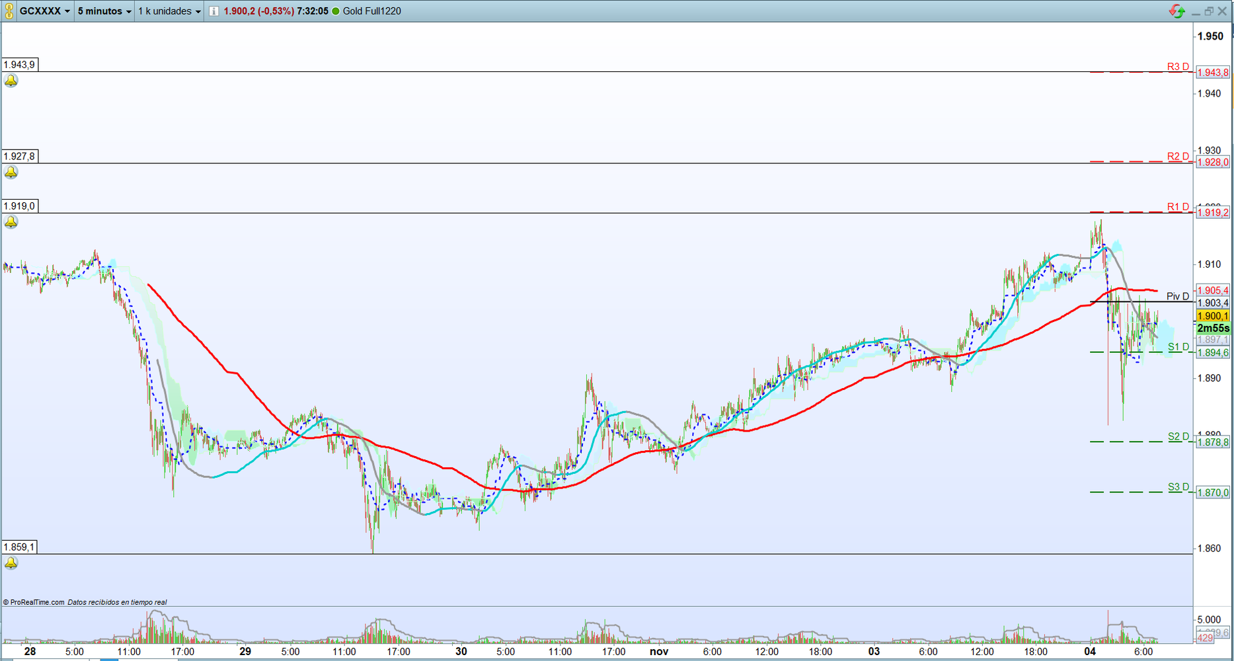
Task: Select the 1.943,9 alert level label
Action: pos(20,65)
